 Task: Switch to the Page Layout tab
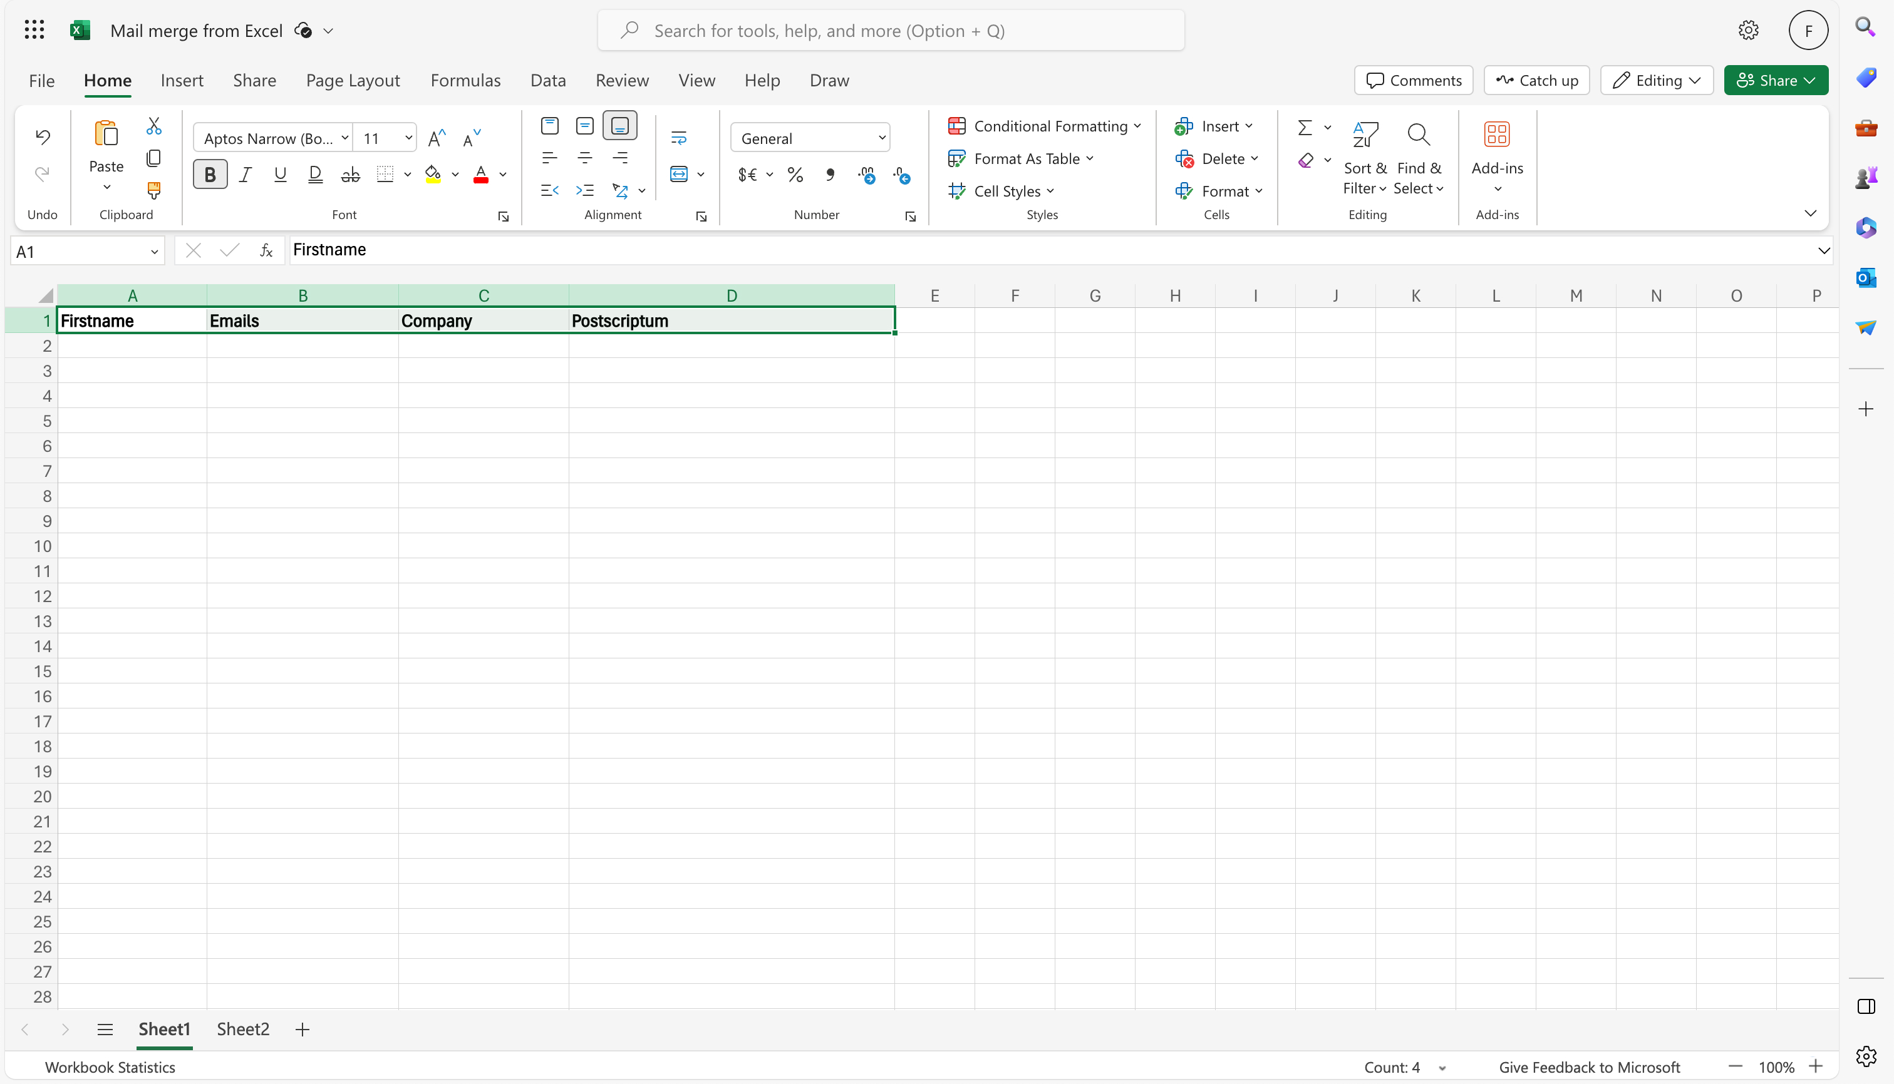pos(353,80)
